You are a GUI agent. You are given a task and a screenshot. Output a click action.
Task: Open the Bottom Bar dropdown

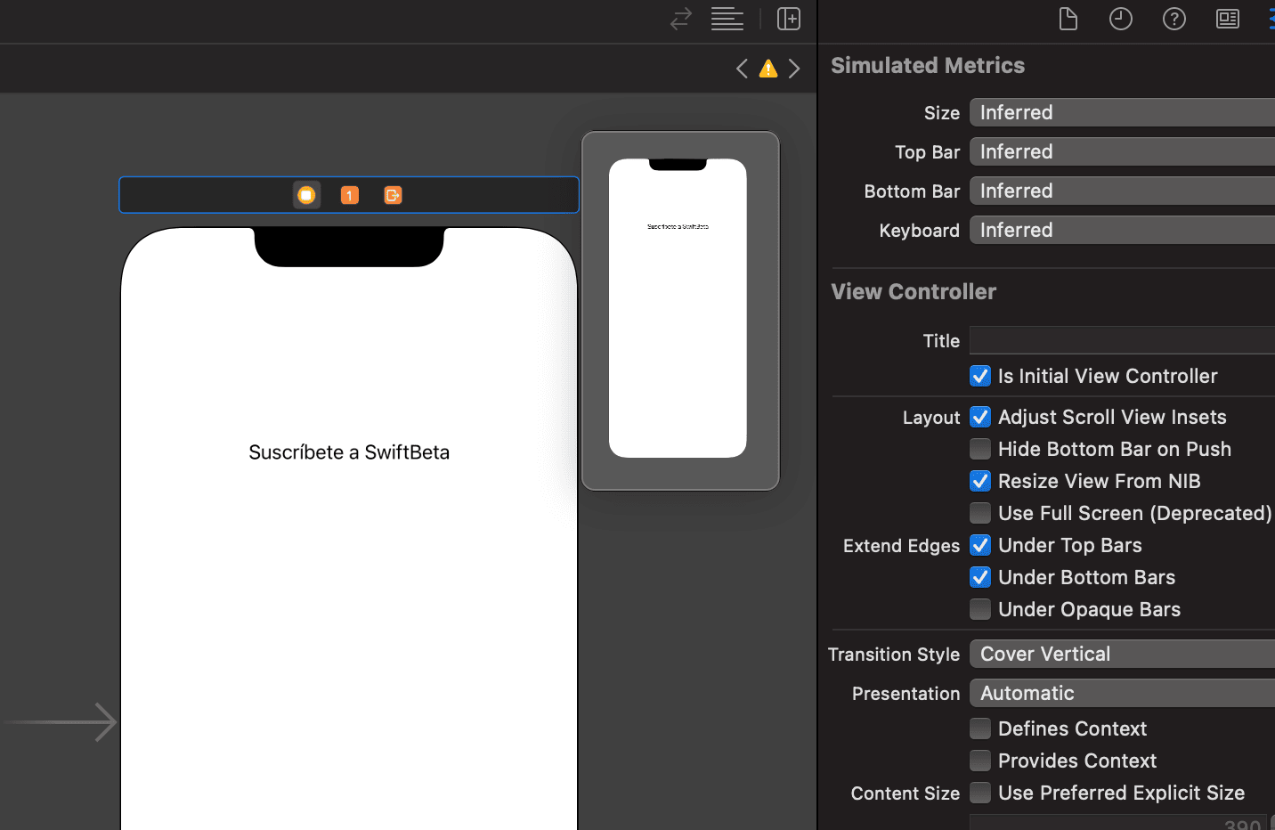coord(1122,191)
